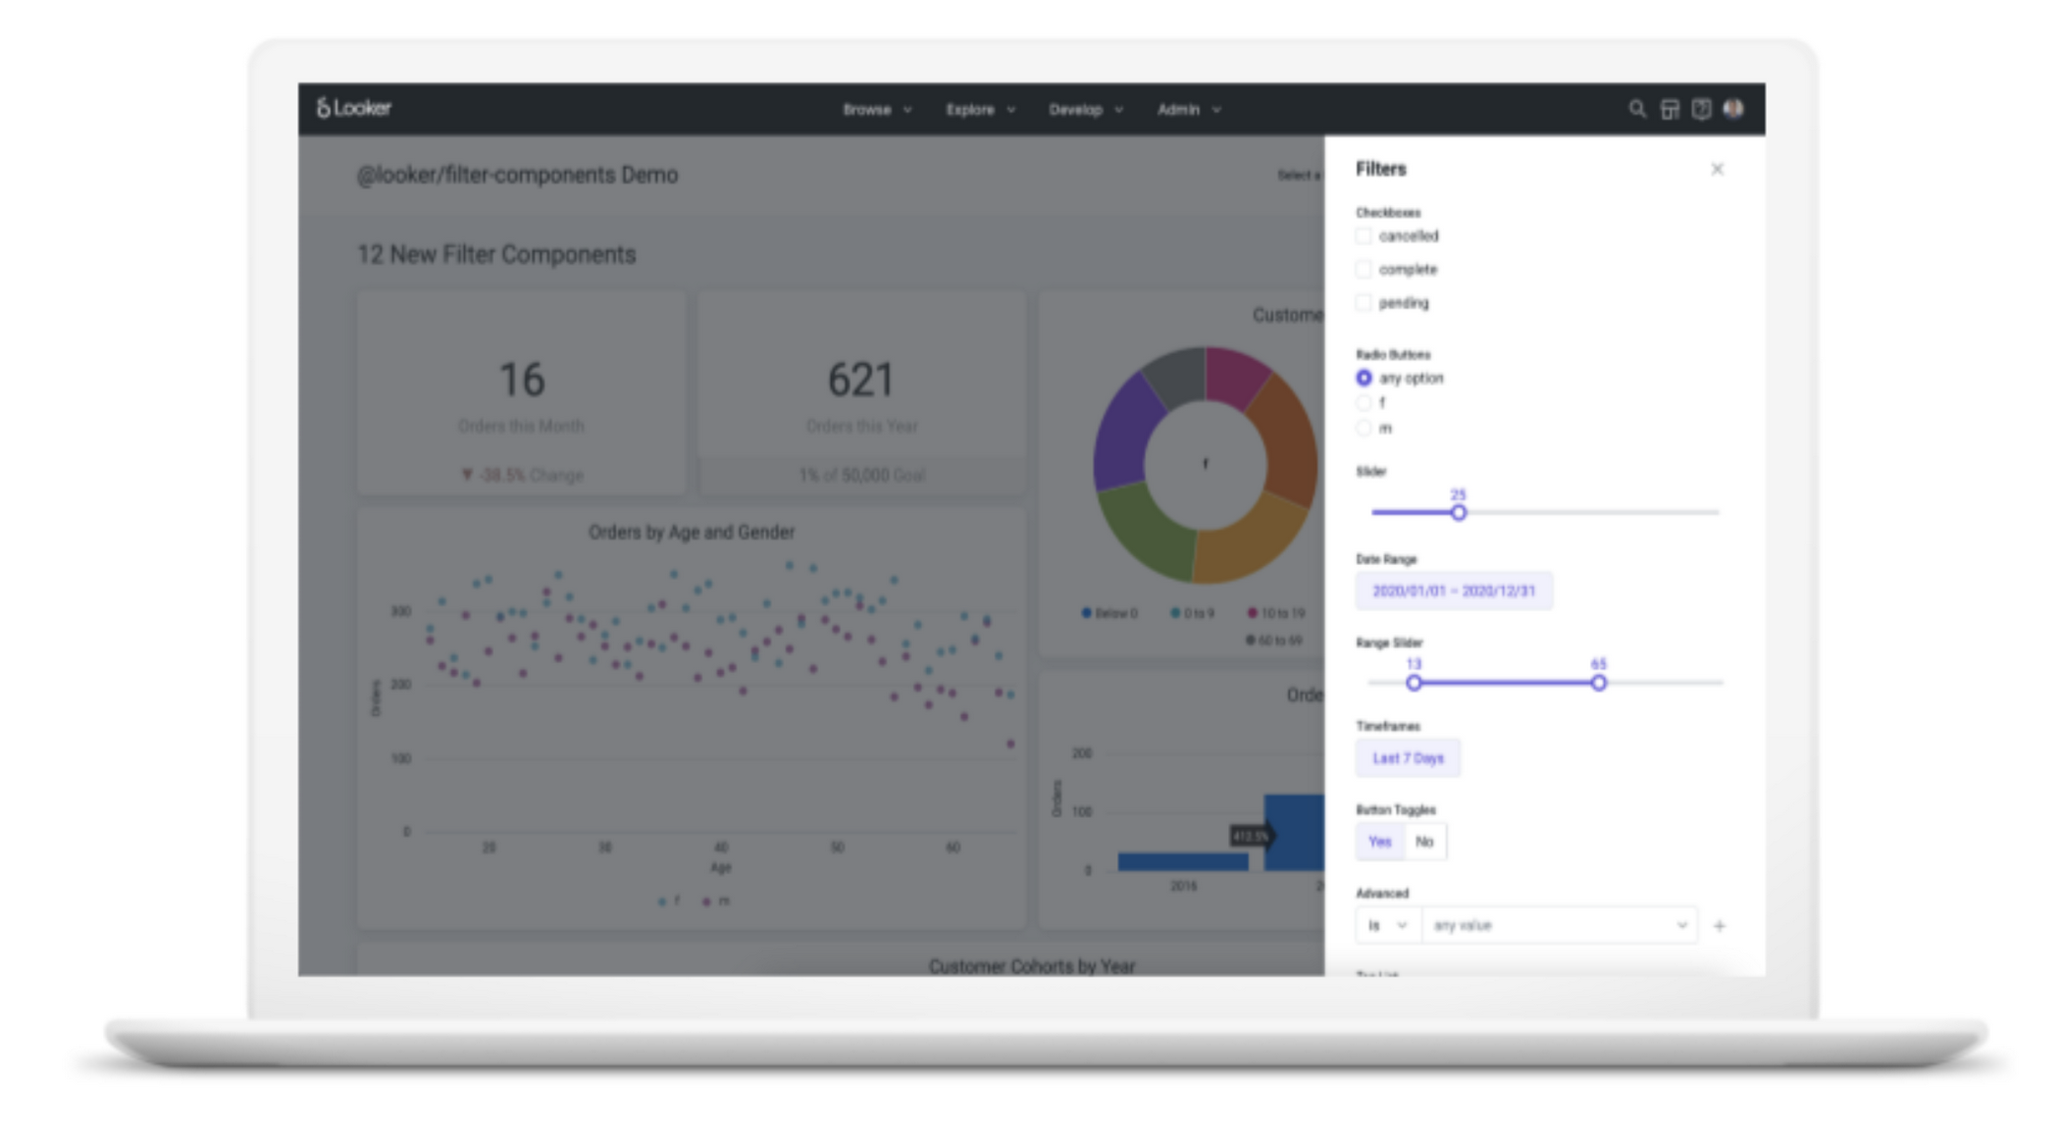Click the Looker logo
The image size is (2060, 1128).
click(353, 108)
